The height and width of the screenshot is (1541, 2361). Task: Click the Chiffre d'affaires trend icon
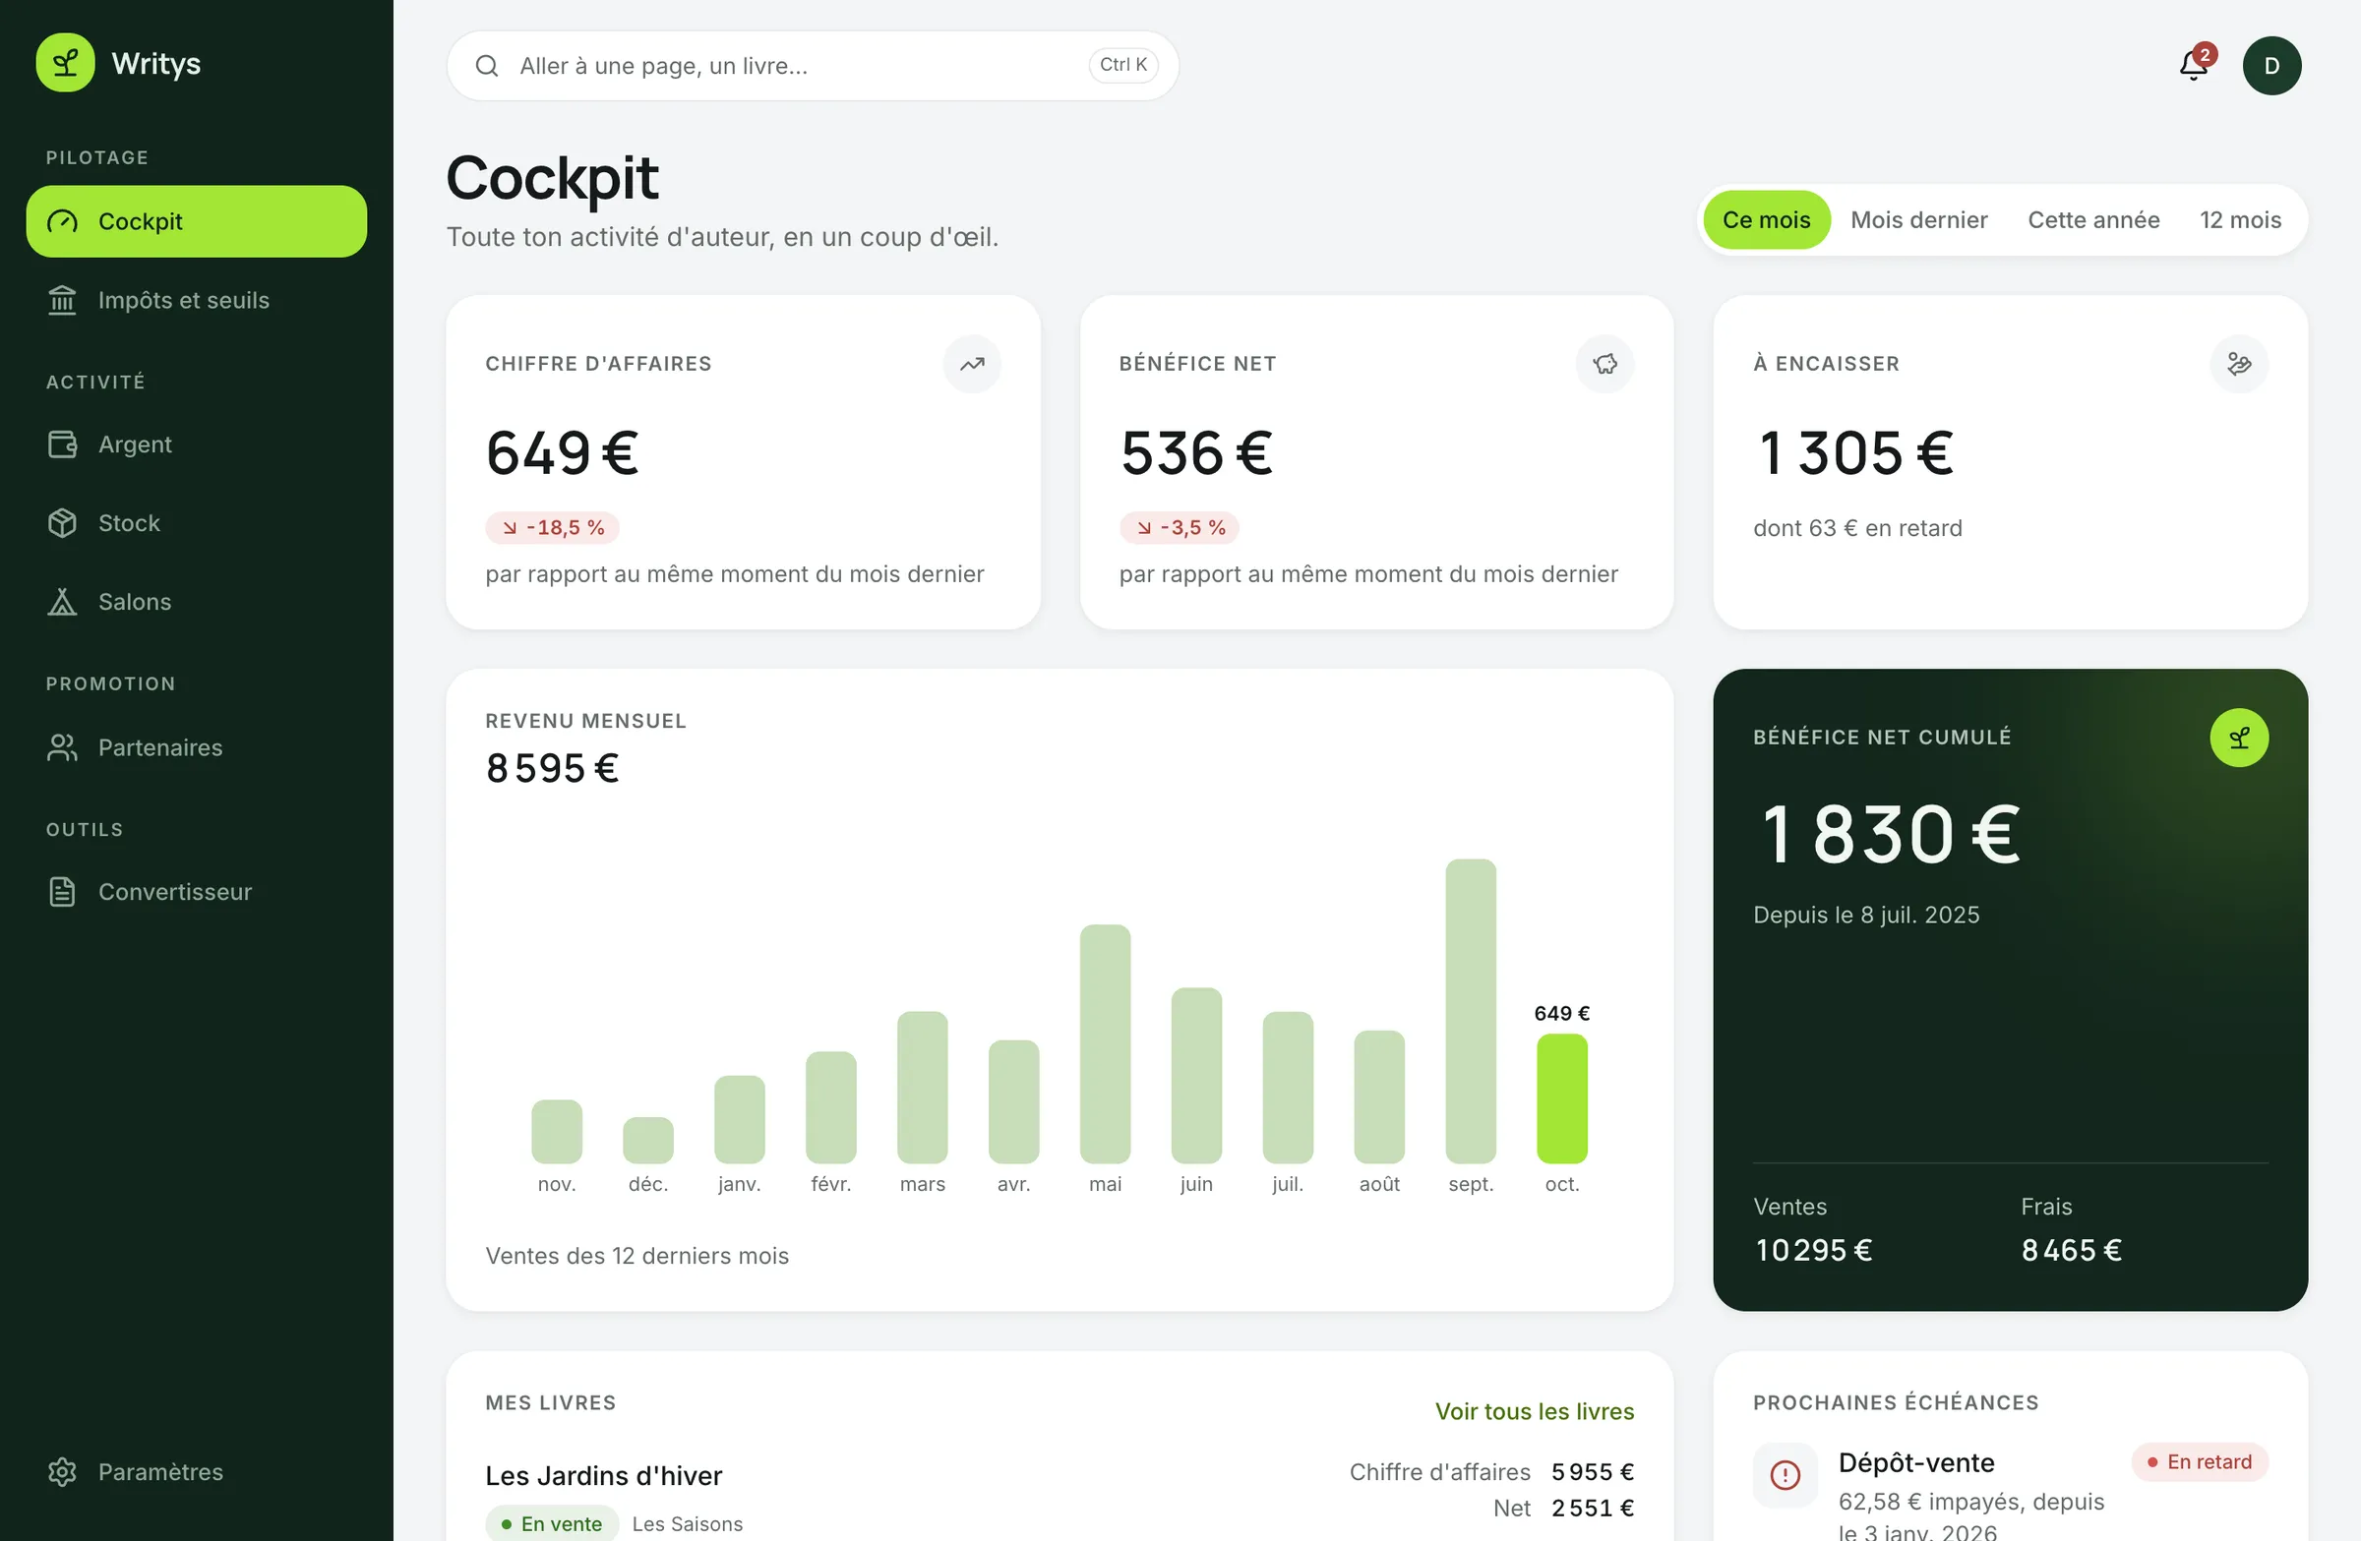click(971, 364)
